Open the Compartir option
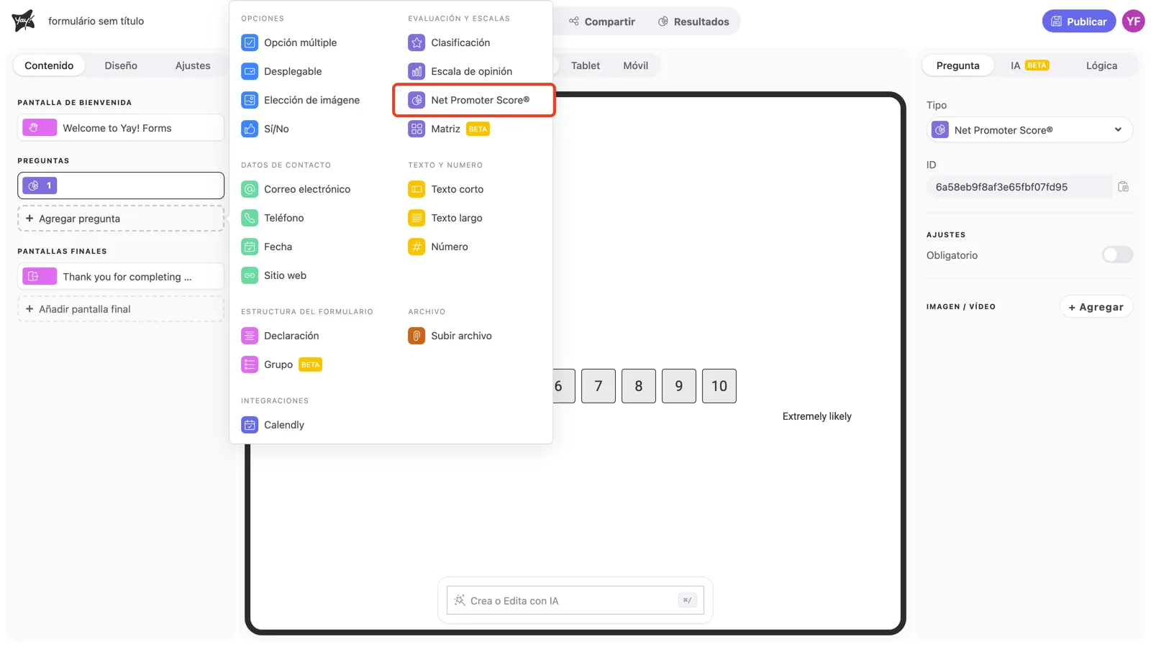 pos(602,22)
